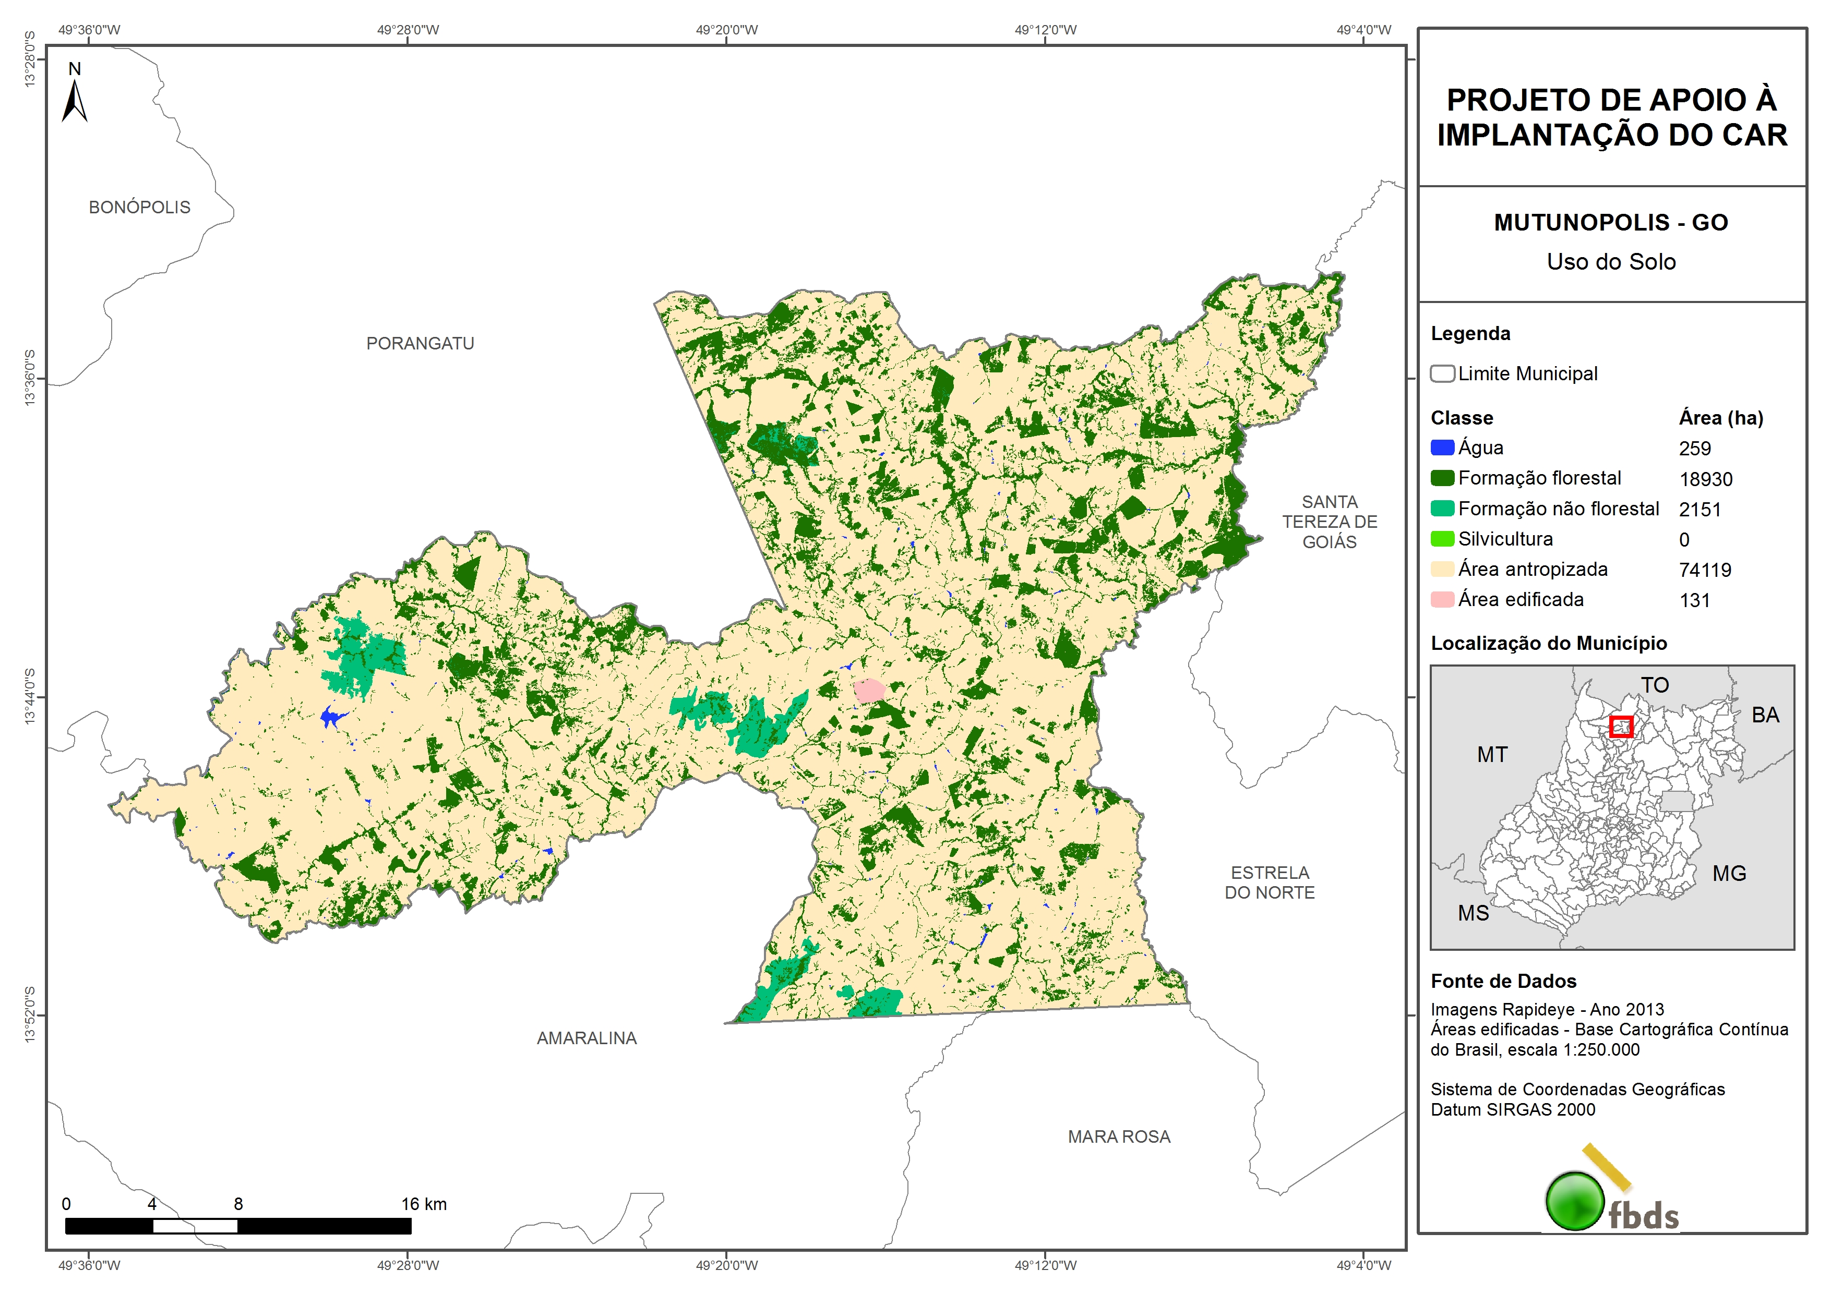Click the BONÓPOLIS municipality label
The width and height of the screenshot is (1831, 1294).
(x=139, y=207)
